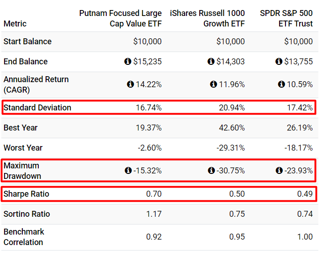Click the info icon beside $14,303 end balance
The image size is (322, 256).
click(x=211, y=62)
